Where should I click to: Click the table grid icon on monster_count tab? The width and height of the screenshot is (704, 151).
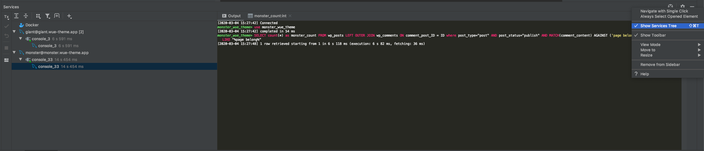(250, 16)
